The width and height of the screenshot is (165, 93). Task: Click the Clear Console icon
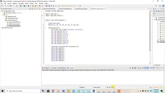click(138, 68)
